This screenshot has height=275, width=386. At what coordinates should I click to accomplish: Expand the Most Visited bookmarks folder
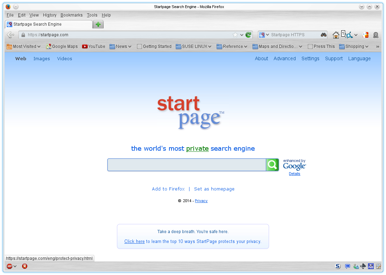[x=24, y=46]
